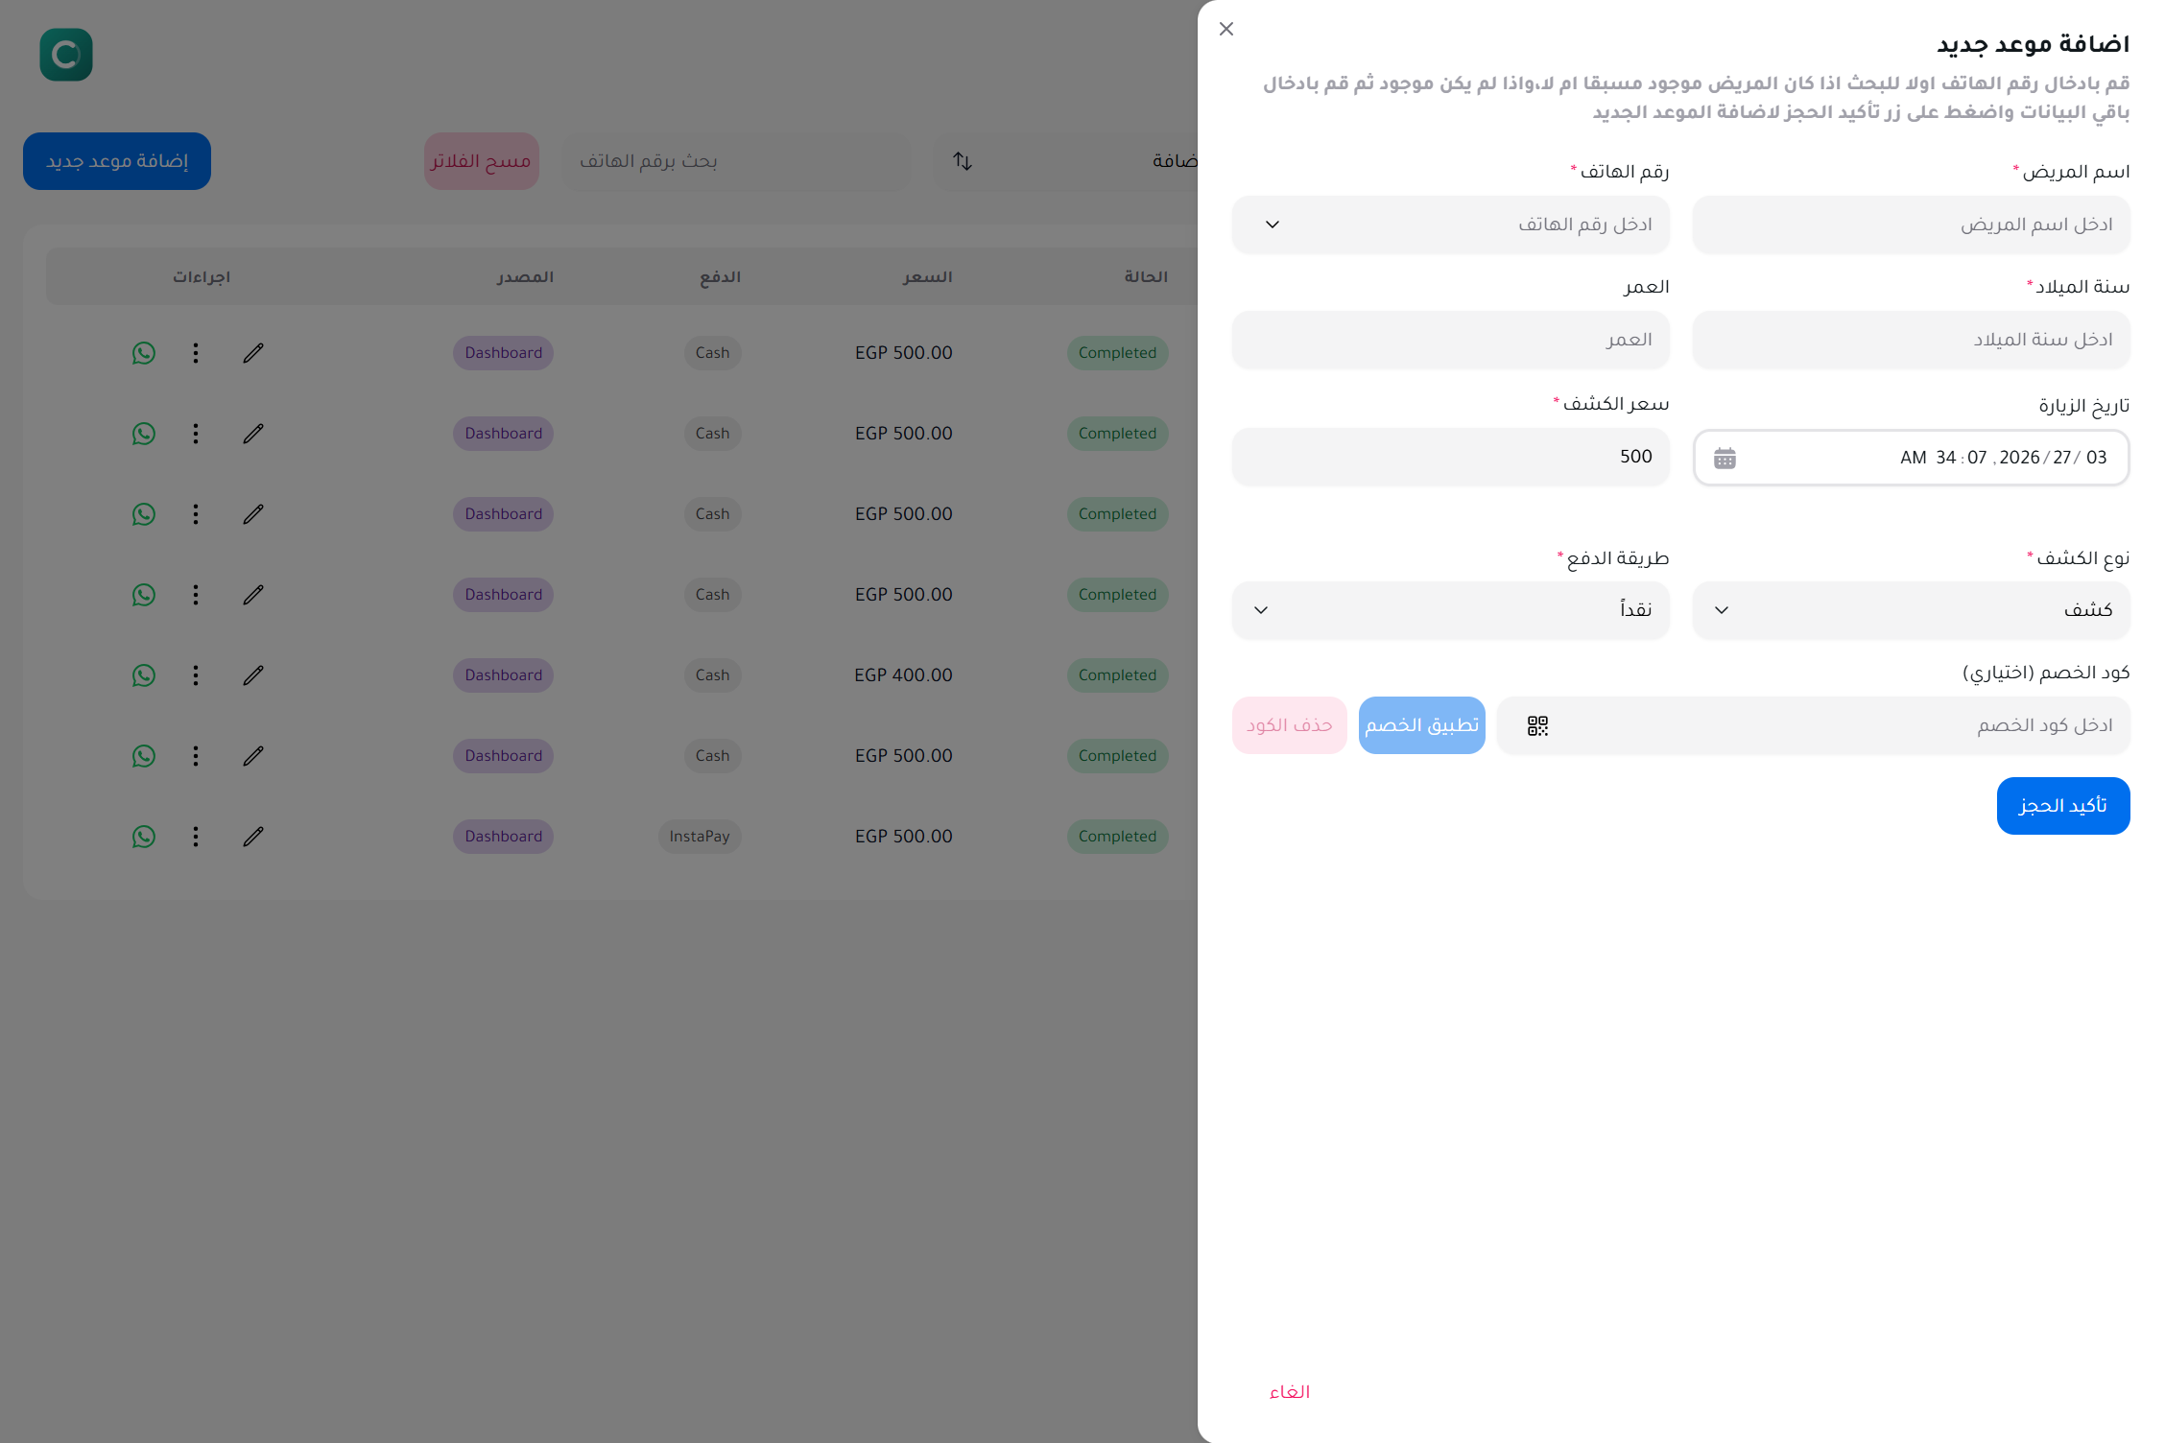Click the تطبيق الخصم apply discount button
This screenshot has height=1443, width=2165.
(x=1421, y=725)
